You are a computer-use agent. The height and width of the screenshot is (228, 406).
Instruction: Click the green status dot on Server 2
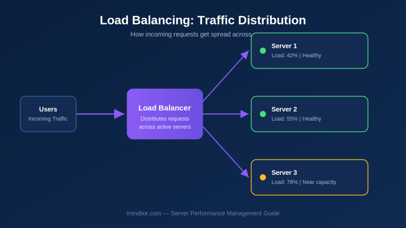click(x=263, y=114)
